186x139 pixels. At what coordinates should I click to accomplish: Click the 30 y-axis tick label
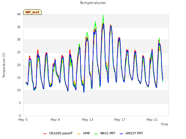(19, 40)
